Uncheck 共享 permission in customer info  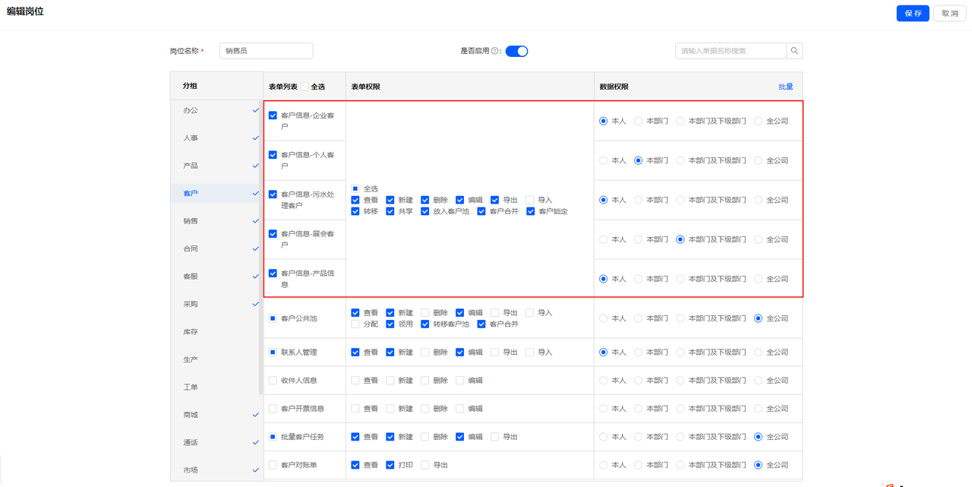pyautogui.click(x=390, y=211)
